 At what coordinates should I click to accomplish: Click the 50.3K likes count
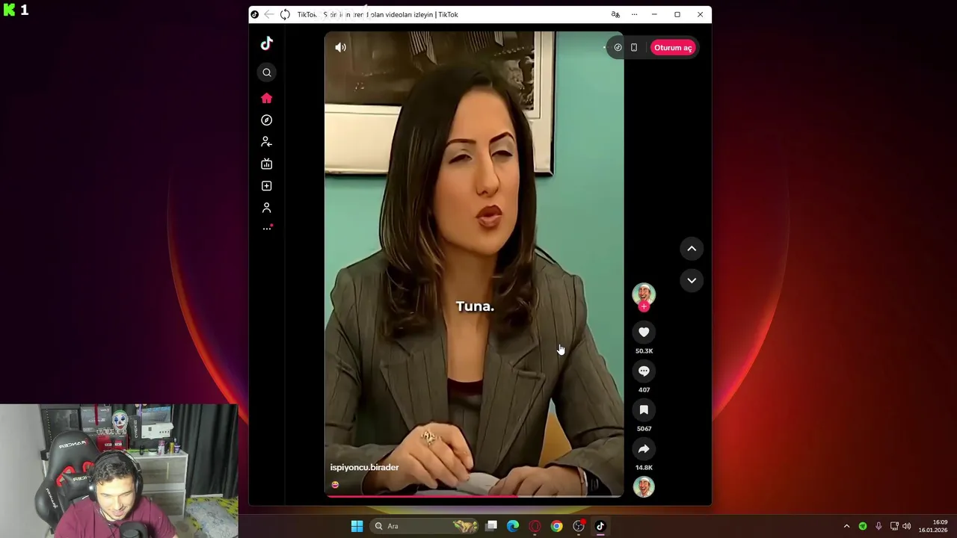click(x=644, y=350)
